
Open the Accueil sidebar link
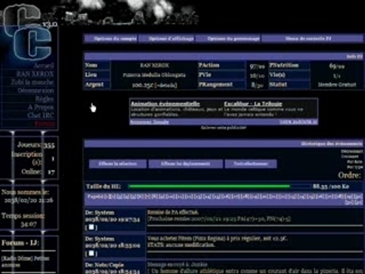(44, 66)
